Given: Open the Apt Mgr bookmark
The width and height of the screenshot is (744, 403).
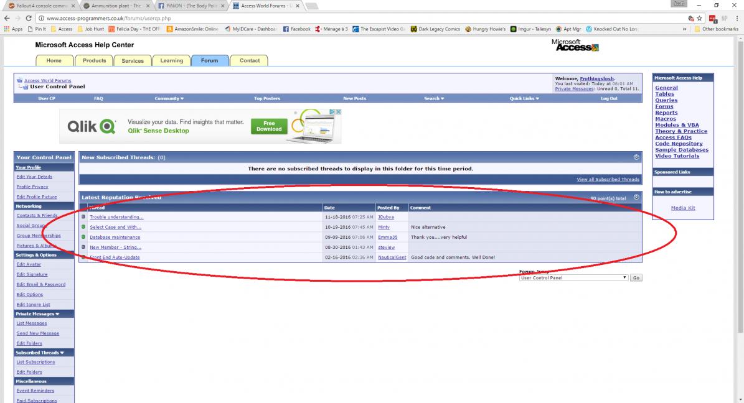Looking at the screenshot, I should (568, 29).
